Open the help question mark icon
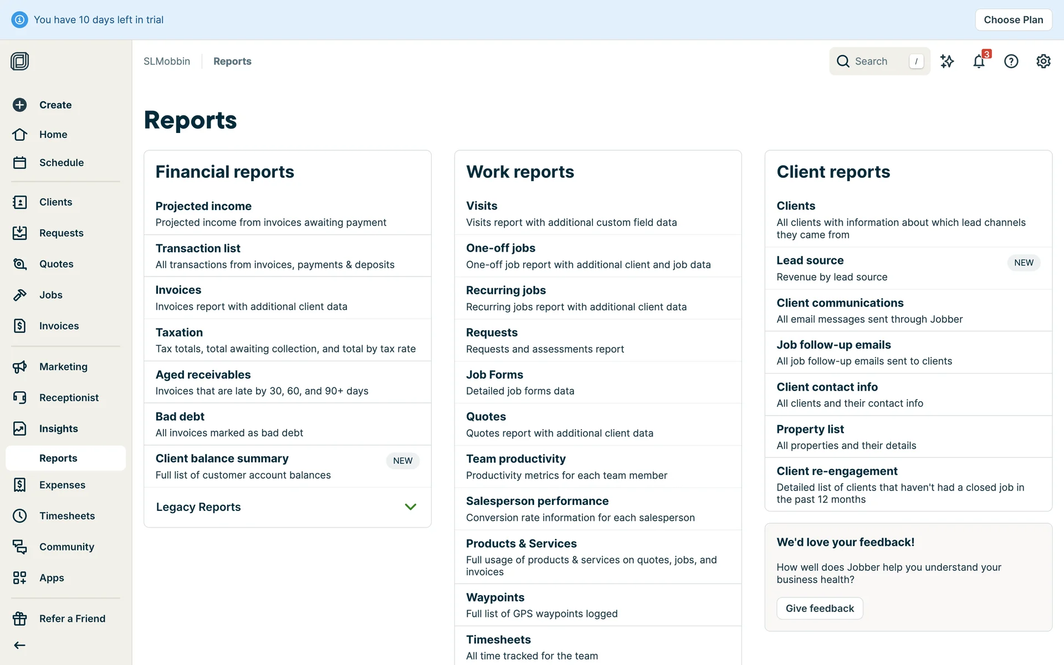The image size is (1064, 665). 1011,62
